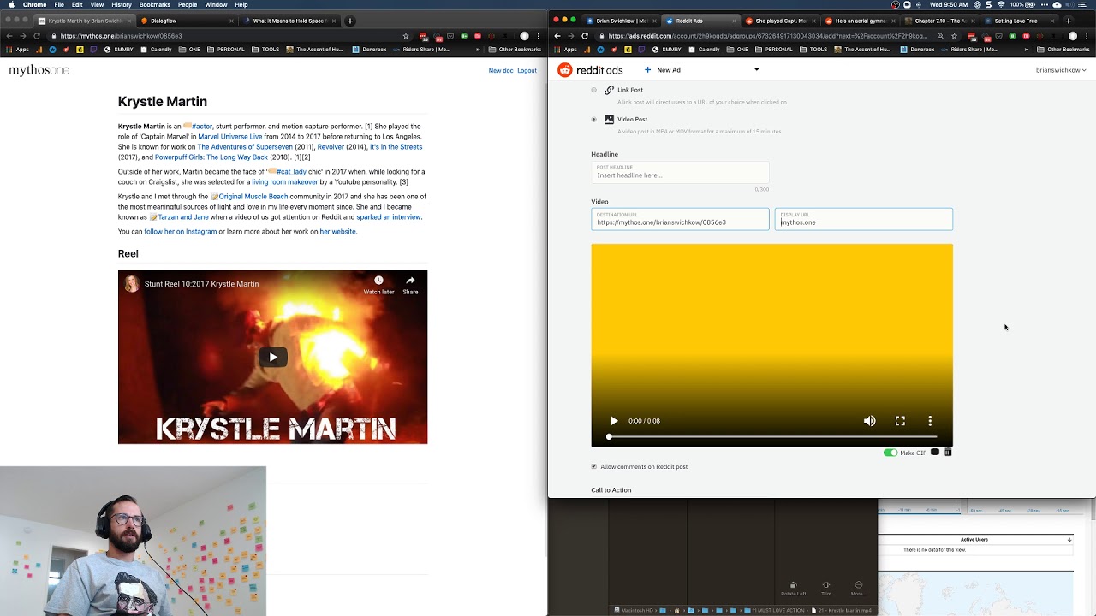Open the History menu in the menu bar
This screenshot has width=1096, height=616.
pyautogui.click(x=122, y=5)
